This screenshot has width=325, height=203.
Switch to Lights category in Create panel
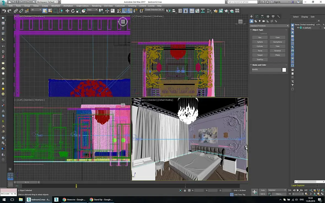click(x=259, y=21)
